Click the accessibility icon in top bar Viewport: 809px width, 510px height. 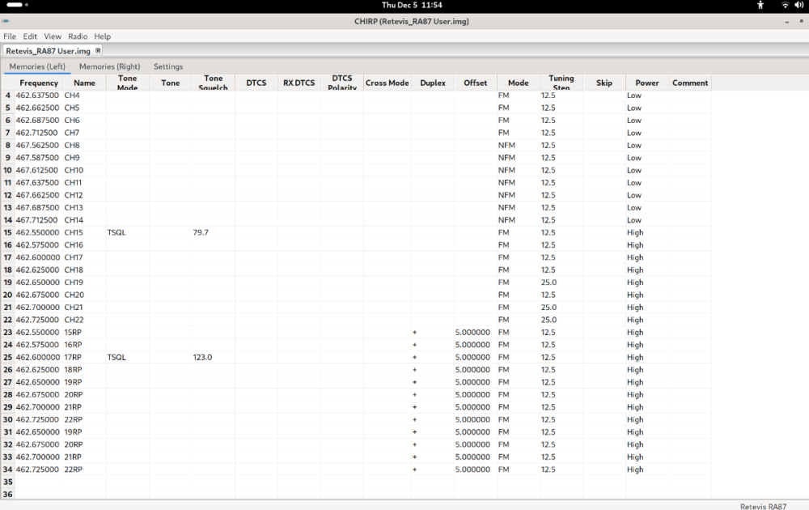point(760,5)
